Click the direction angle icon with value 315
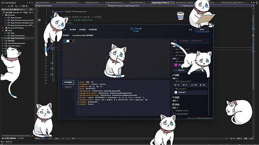 [192, 85]
